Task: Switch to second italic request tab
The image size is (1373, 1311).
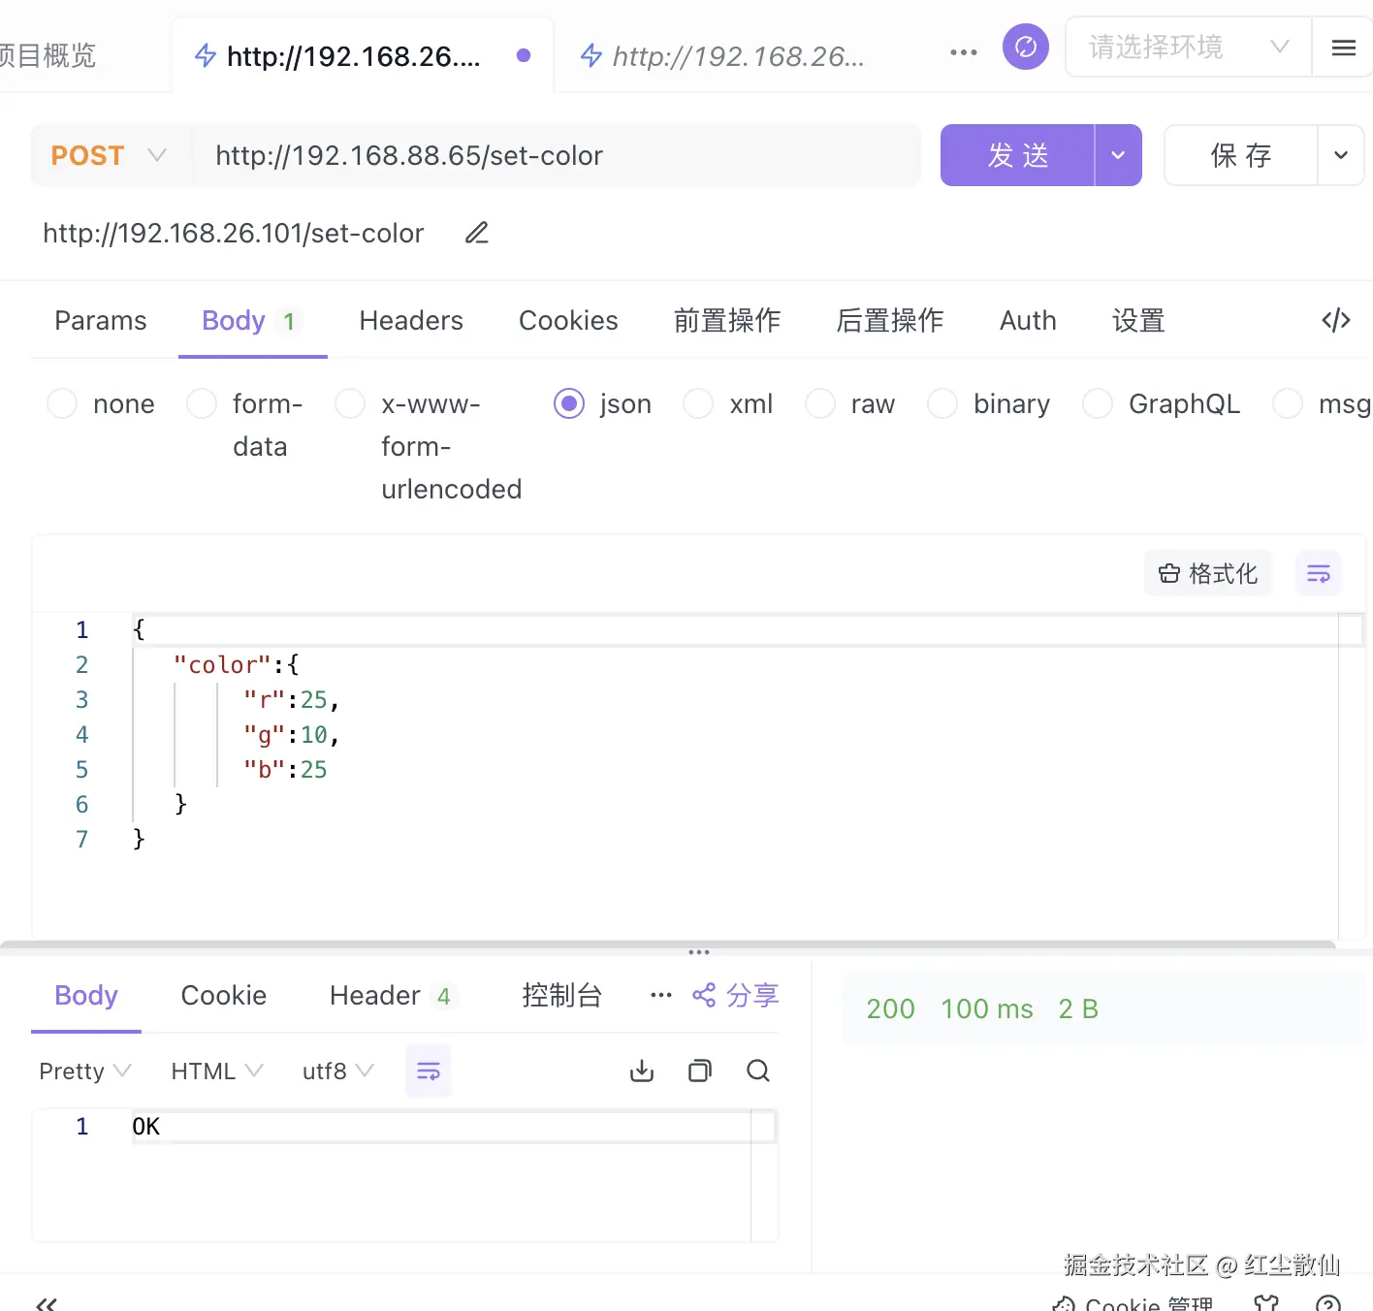Action: pyautogui.click(x=738, y=56)
